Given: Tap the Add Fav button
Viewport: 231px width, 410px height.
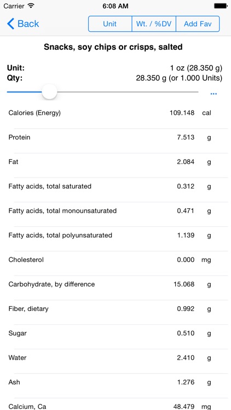Looking at the screenshot, I should click(198, 24).
